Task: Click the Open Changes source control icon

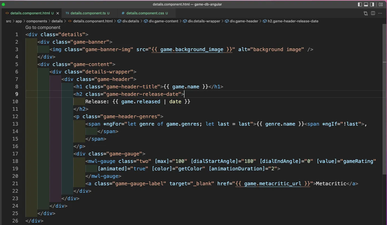Action: (366, 13)
